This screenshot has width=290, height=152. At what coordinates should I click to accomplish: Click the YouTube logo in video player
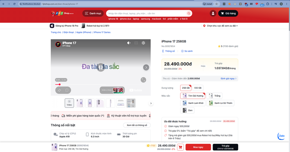coord(136,90)
